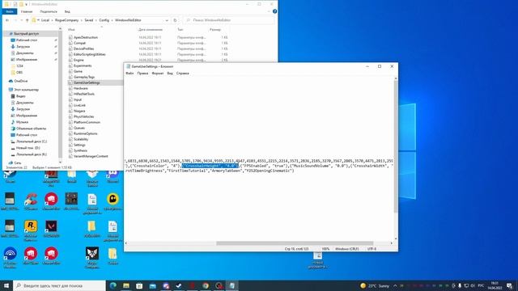Select the VariantManagerContent config file
This screenshot has width=518, height=291.
(91, 156)
